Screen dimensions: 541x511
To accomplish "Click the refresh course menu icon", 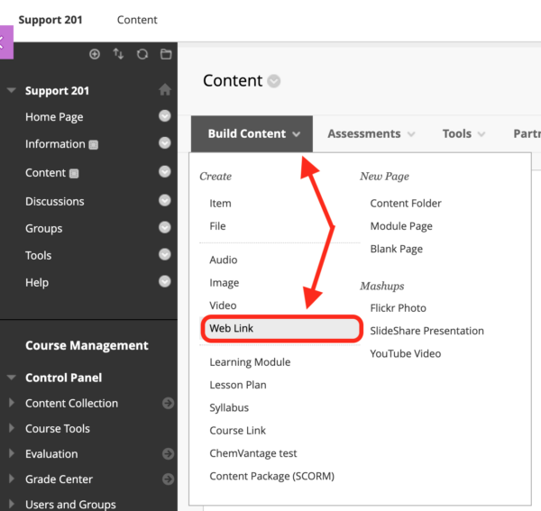I will [x=142, y=54].
